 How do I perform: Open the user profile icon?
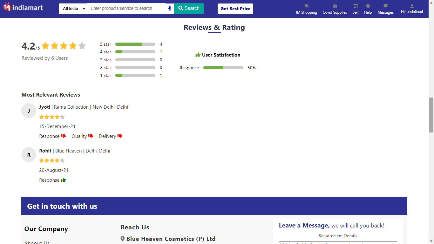pyautogui.click(x=412, y=6)
